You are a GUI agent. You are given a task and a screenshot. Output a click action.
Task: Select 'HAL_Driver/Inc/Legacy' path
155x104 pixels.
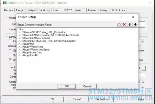[47, 41]
